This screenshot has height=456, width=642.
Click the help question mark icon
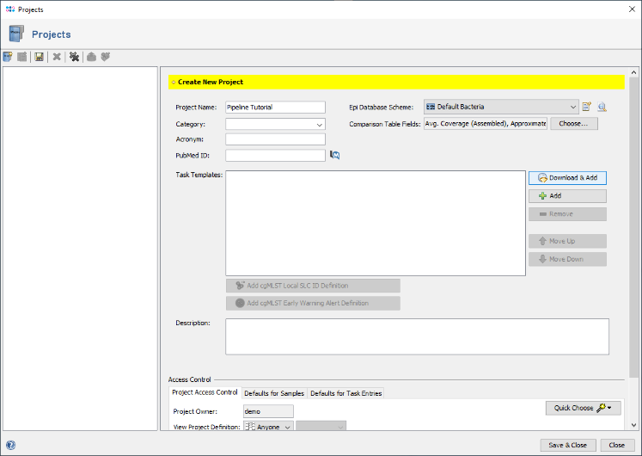10,445
